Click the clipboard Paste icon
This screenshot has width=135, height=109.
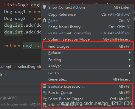pyautogui.click(x=44, y=20)
